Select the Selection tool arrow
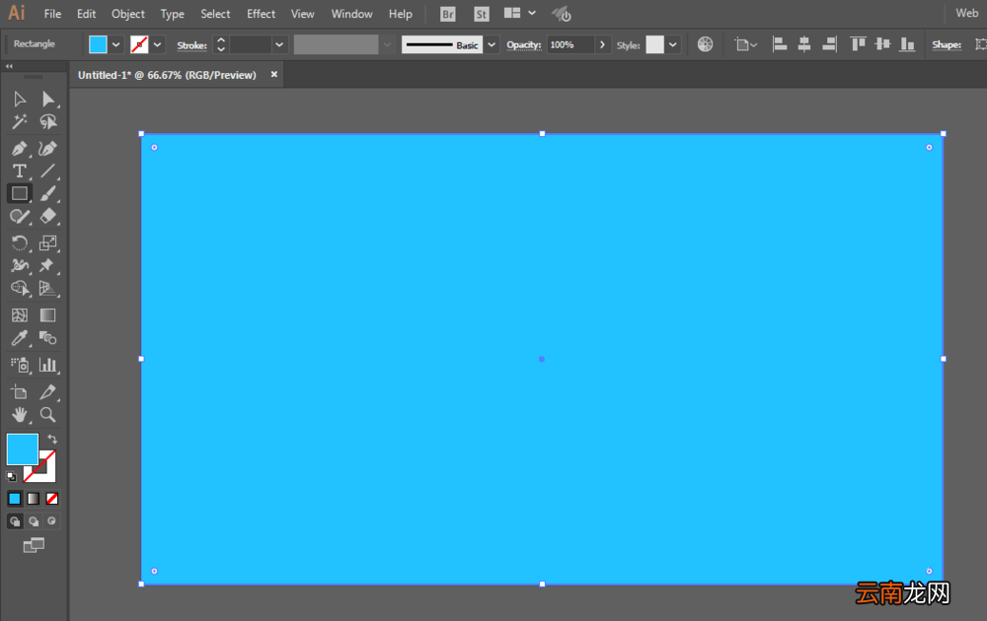The width and height of the screenshot is (987, 621). pos(20,99)
